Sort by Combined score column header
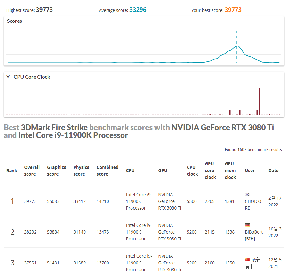The image size is (288, 276). (108, 171)
